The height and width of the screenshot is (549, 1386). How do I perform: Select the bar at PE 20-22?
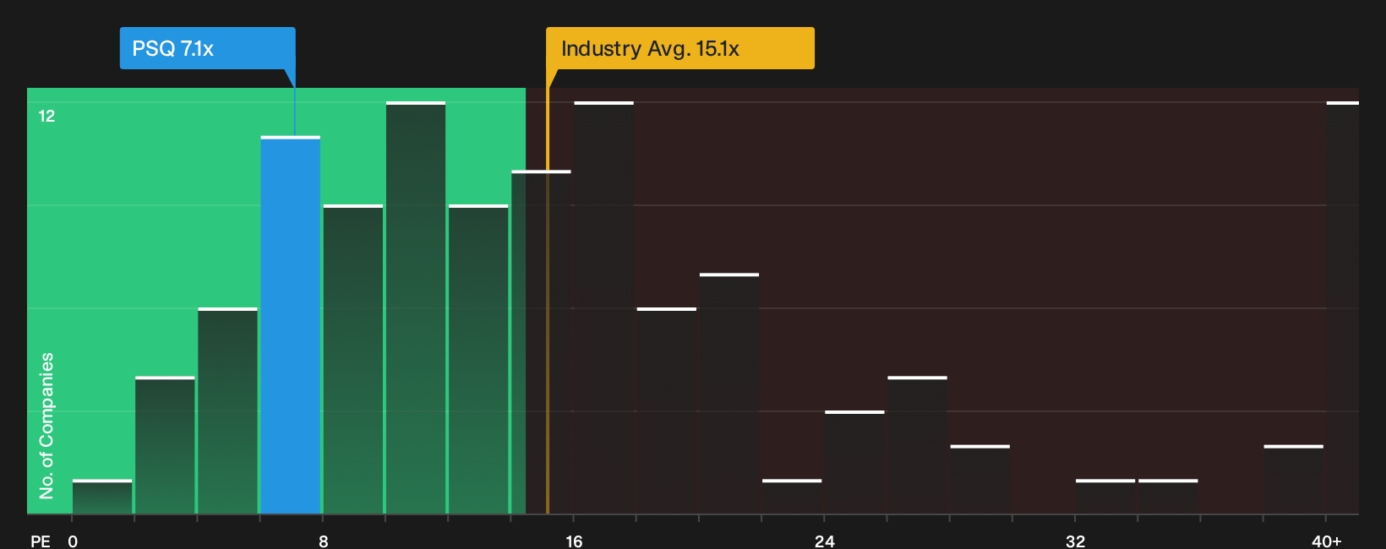click(x=729, y=394)
